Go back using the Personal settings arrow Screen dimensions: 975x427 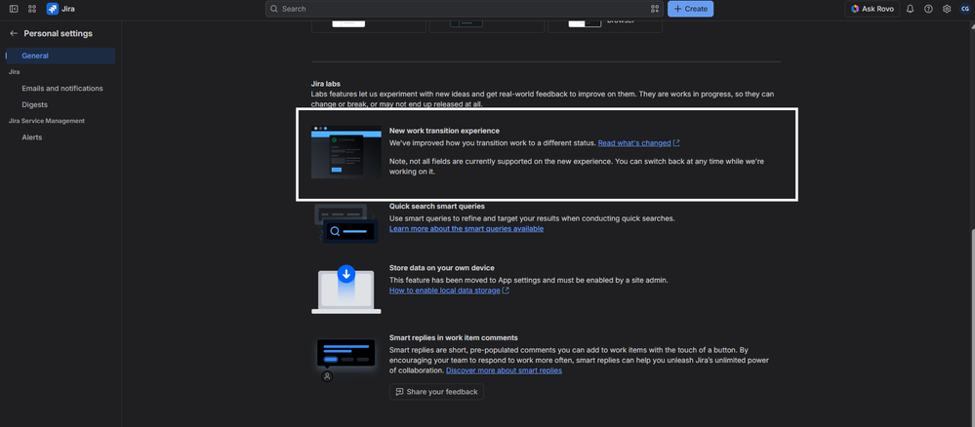(x=14, y=33)
